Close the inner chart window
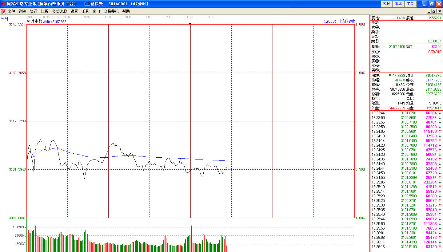This screenshot has width=443, height=252. pos(439,11)
